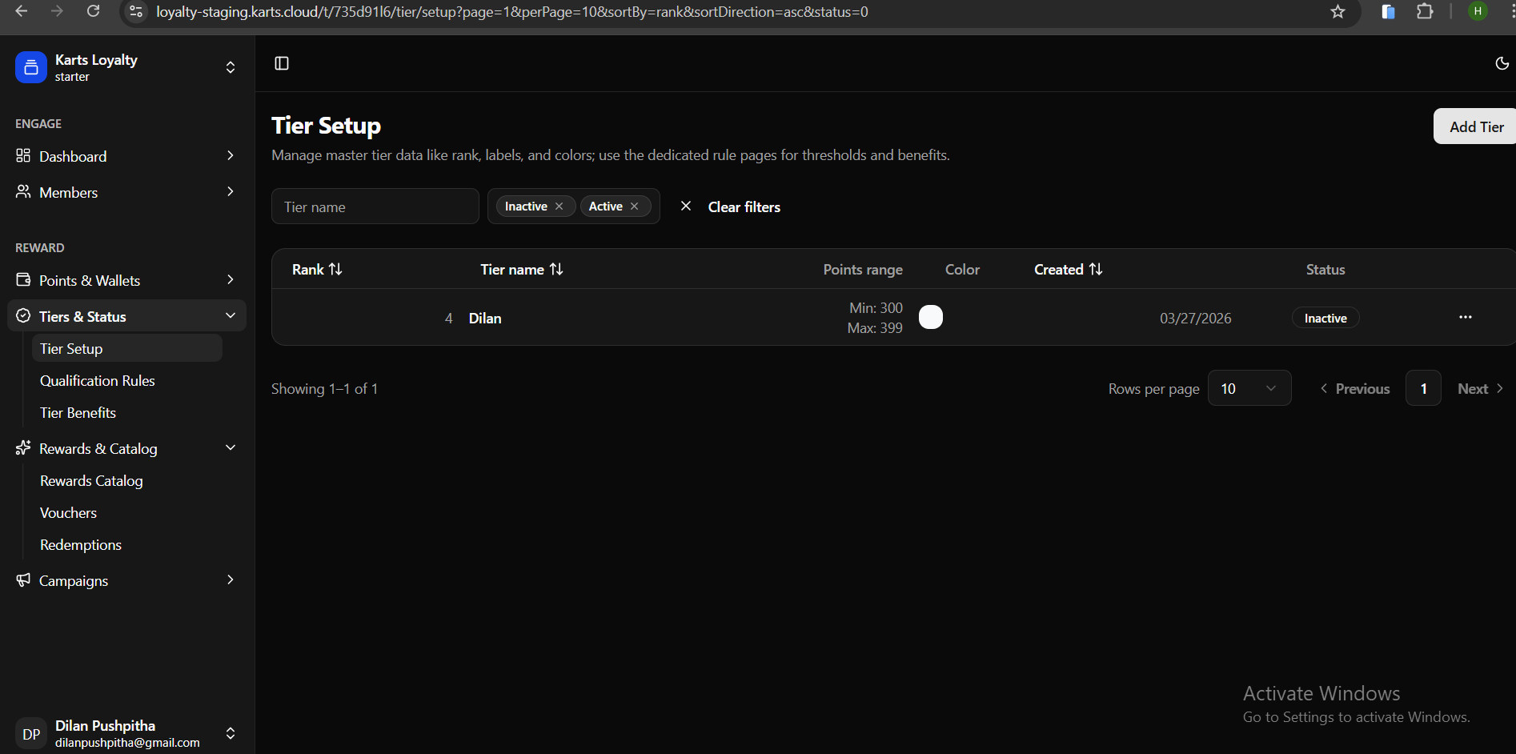This screenshot has height=754, width=1516.
Task: Sort the table by Rank
Action: point(317,270)
